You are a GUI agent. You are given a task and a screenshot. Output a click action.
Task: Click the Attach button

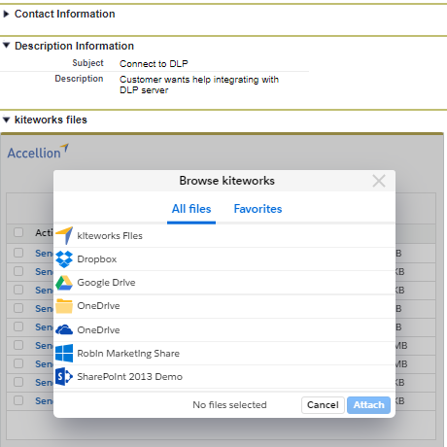pyautogui.click(x=368, y=405)
